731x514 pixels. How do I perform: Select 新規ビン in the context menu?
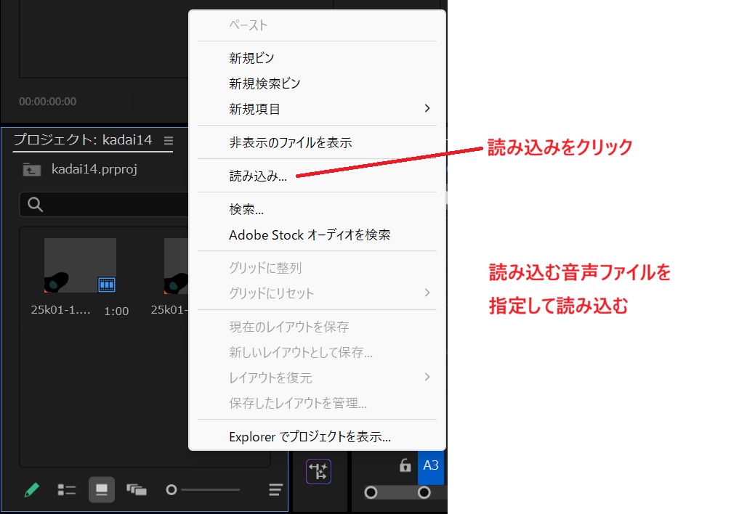[251, 58]
